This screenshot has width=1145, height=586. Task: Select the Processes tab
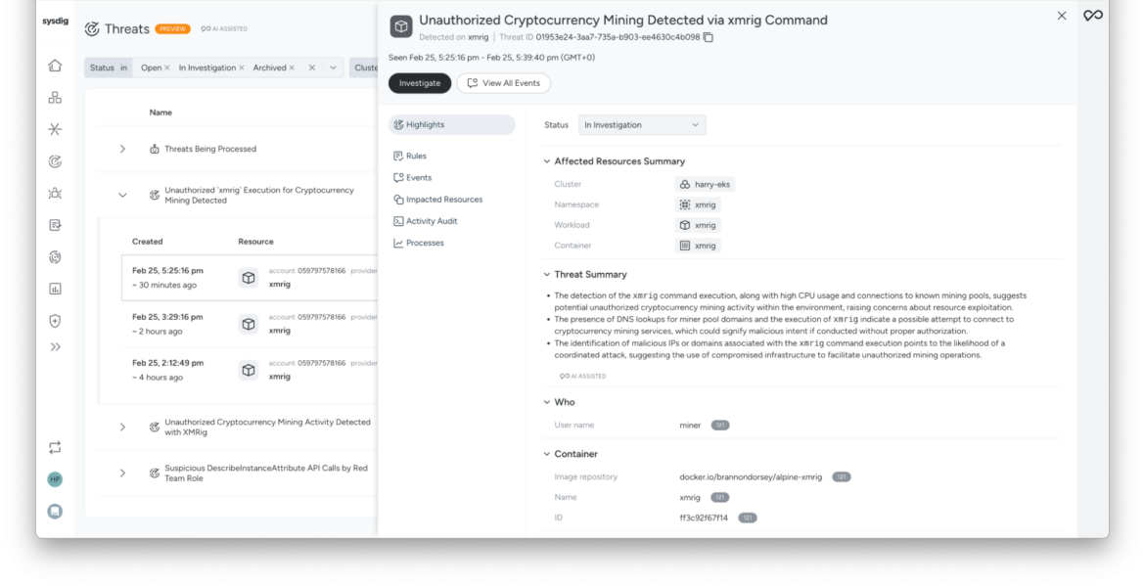[x=419, y=243]
